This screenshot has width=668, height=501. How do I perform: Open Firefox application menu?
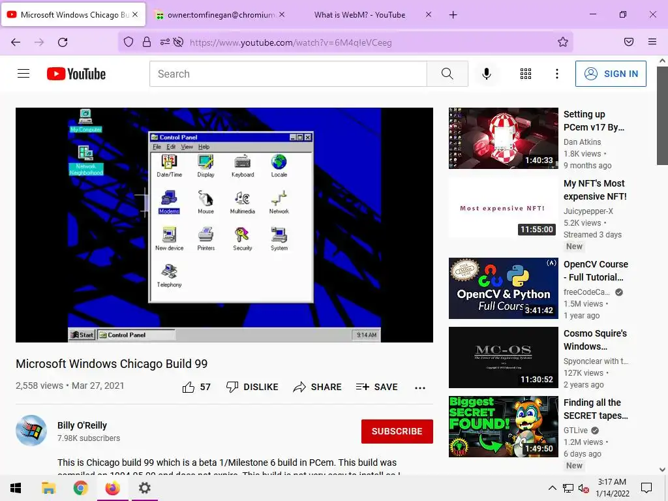[x=652, y=42]
